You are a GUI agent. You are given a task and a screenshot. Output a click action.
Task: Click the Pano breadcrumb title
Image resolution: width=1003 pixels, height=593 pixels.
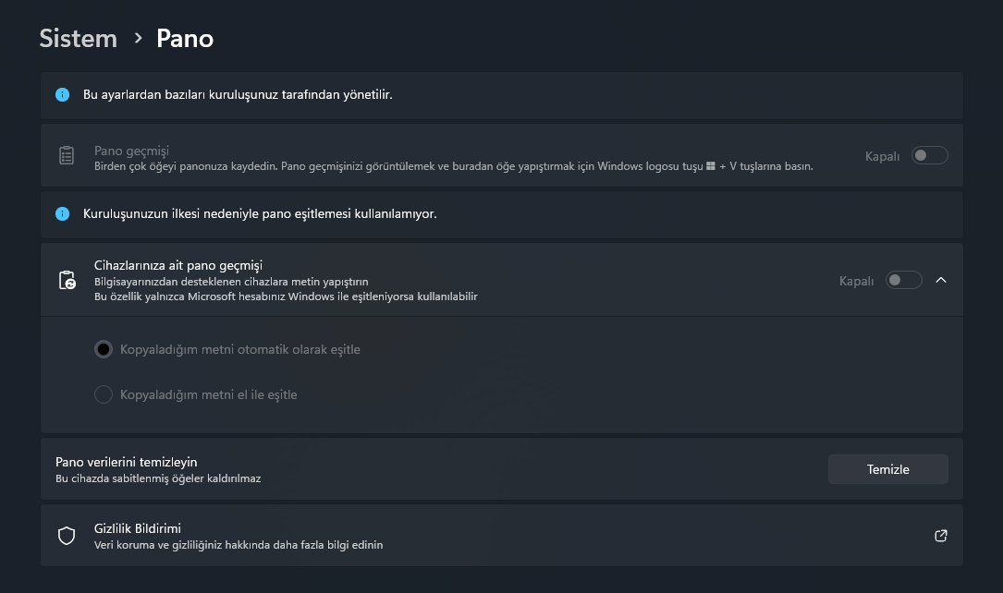[x=185, y=39]
